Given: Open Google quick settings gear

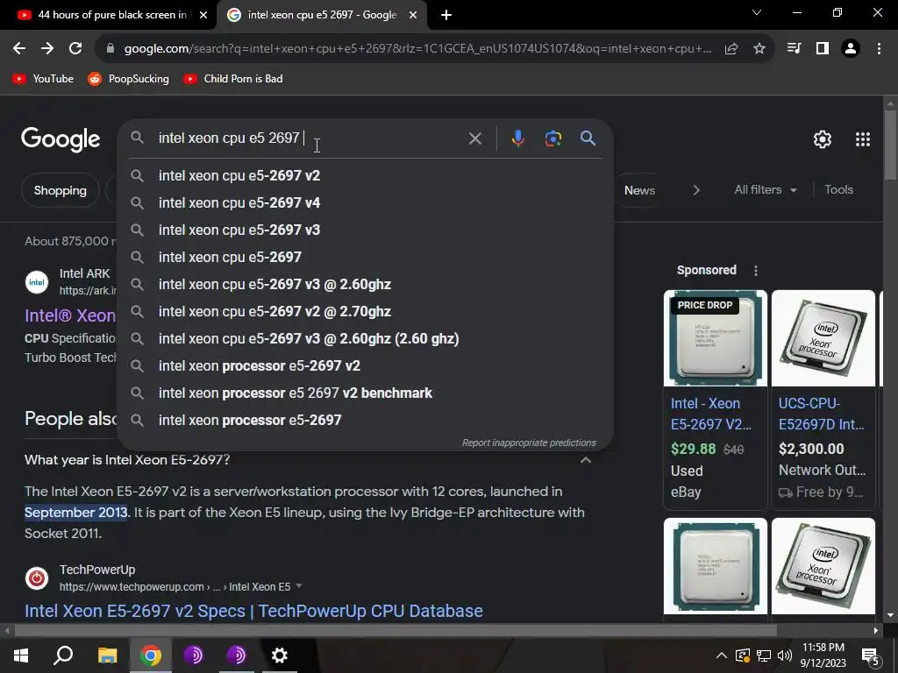Looking at the screenshot, I should [823, 139].
